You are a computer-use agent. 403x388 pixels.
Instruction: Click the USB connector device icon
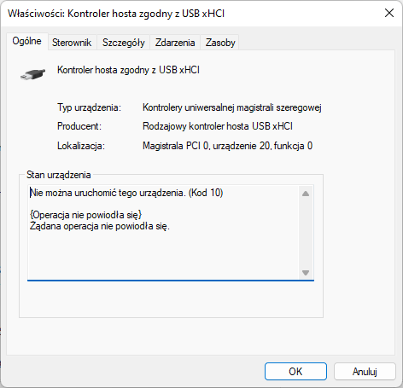pos(32,74)
